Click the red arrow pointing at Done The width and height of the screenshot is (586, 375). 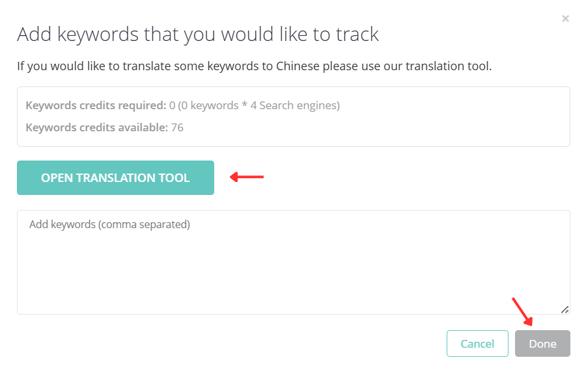[x=523, y=312]
